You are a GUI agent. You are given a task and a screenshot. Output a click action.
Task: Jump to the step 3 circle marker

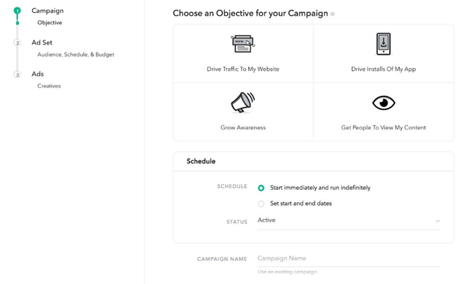click(18, 74)
